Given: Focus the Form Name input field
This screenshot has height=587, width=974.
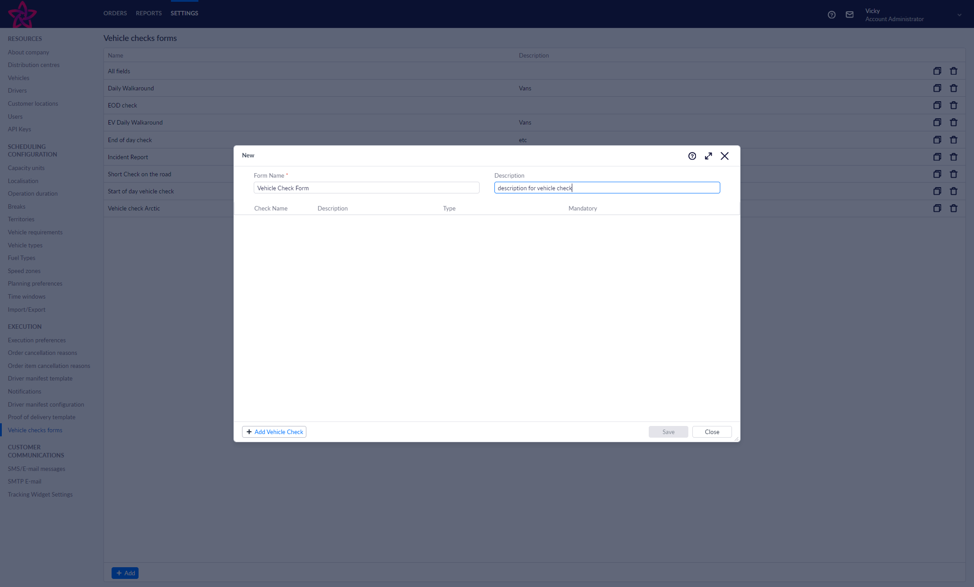Looking at the screenshot, I should coord(366,188).
